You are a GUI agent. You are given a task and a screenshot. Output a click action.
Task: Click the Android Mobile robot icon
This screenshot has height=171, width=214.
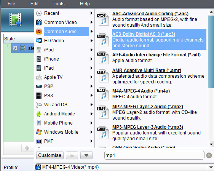tap(39, 114)
